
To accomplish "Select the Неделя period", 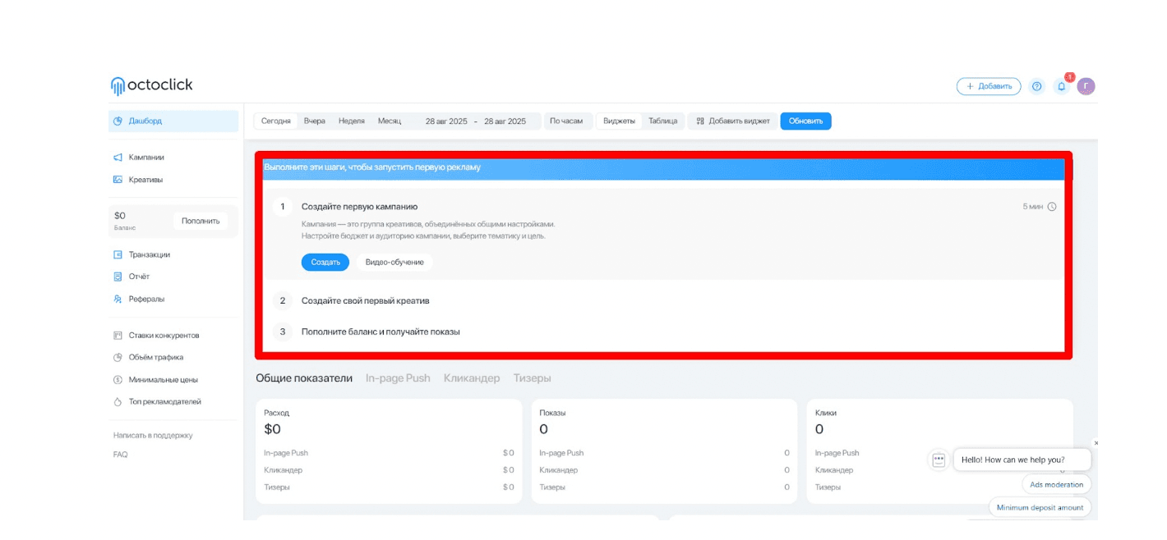I will point(351,121).
